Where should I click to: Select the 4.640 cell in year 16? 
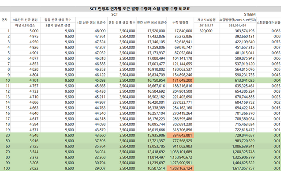34,113
